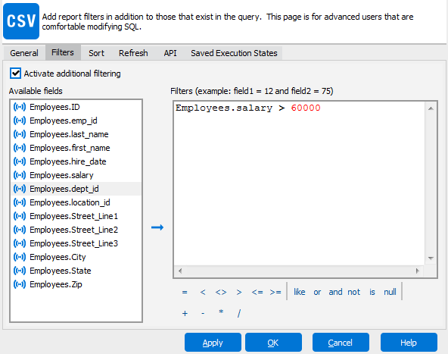
Task: Click the field icon beside Employees.salary
Action: 20,175
